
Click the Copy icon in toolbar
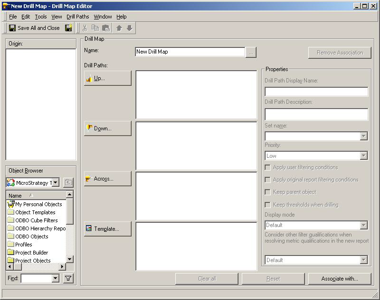(95, 28)
